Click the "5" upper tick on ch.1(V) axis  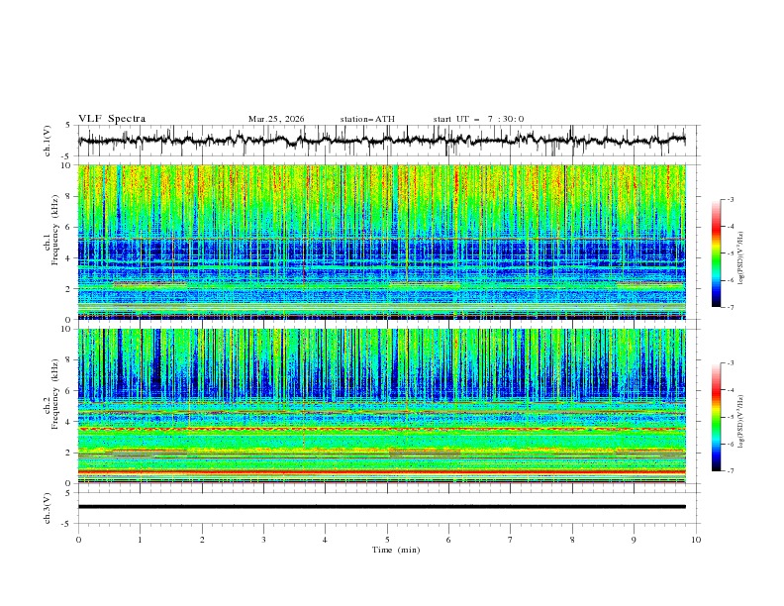point(68,126)
